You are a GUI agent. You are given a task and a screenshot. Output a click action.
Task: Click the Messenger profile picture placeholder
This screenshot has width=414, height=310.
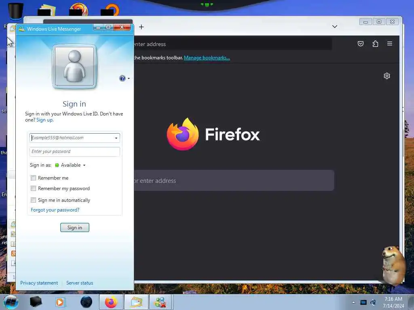74,67
